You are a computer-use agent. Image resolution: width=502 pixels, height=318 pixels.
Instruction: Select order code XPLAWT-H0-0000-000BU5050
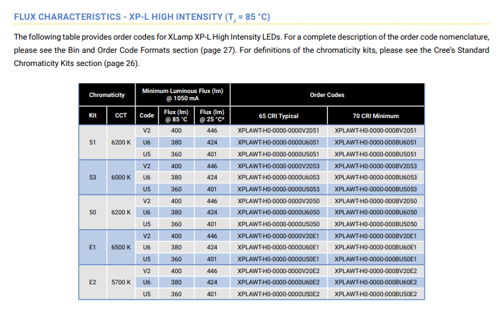(x=376, y=224)
